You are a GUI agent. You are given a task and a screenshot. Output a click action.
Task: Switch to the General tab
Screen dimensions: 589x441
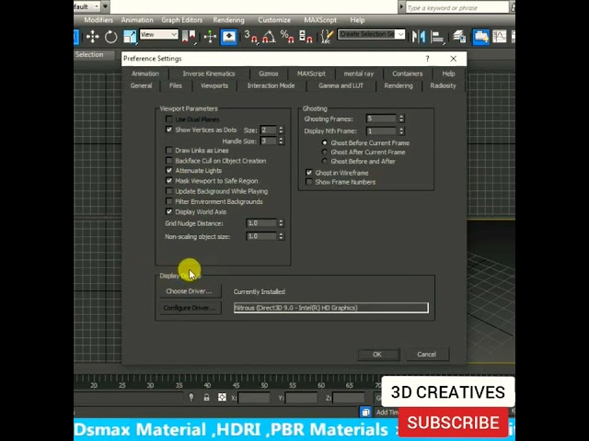(x=141, y=85)
